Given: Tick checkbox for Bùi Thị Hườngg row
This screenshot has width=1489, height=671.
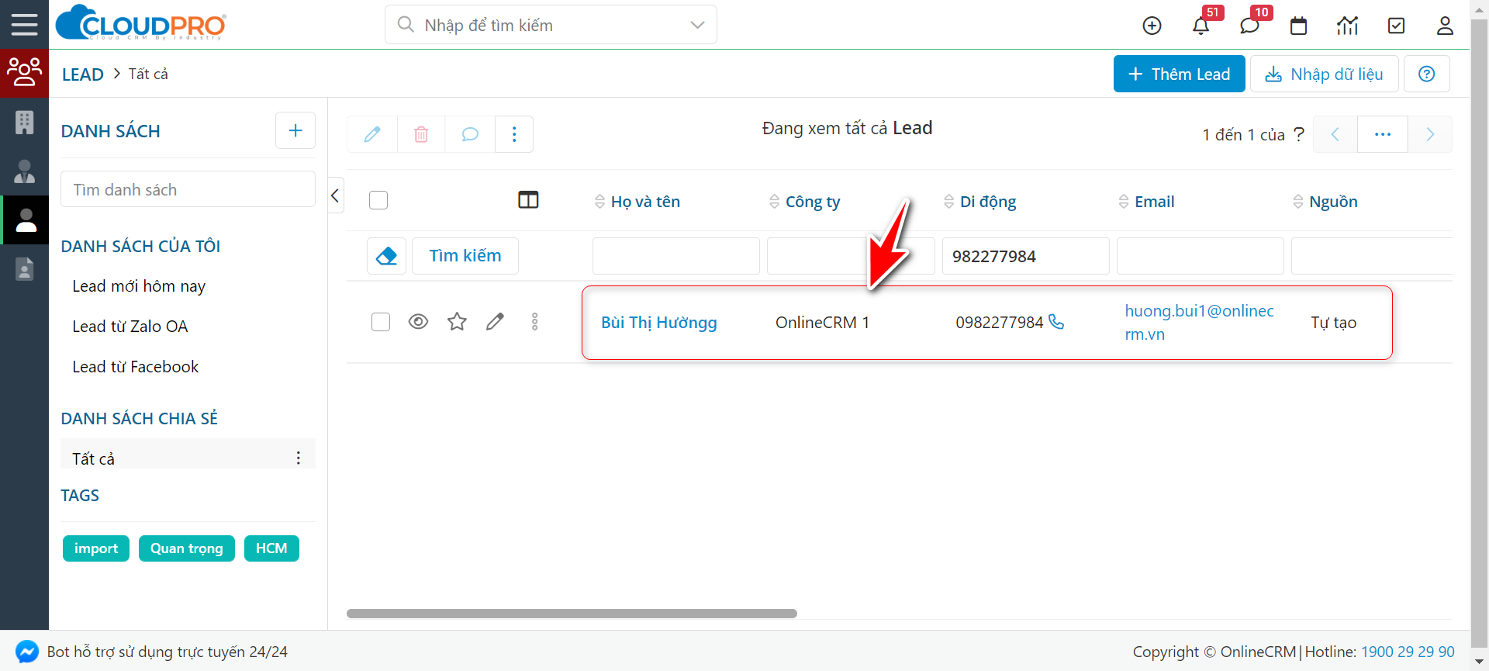Looking at the screenshot, I should point(381,322).
